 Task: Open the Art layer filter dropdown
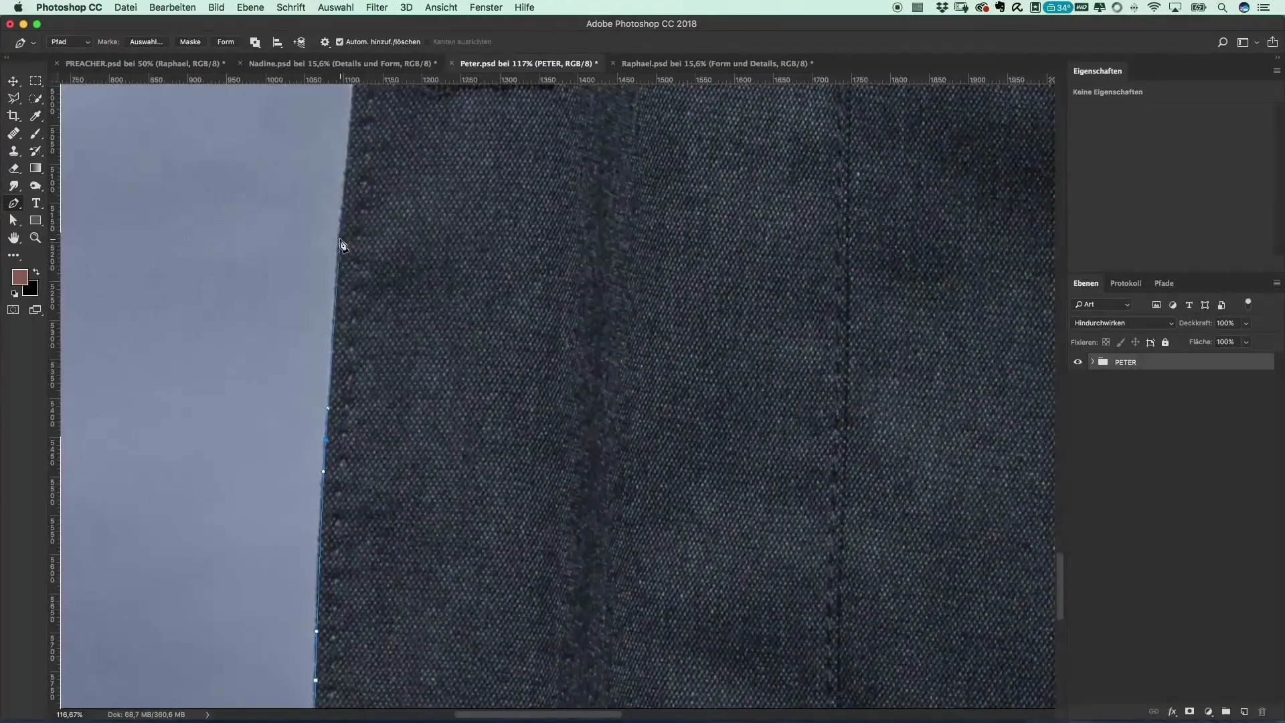1102,305
